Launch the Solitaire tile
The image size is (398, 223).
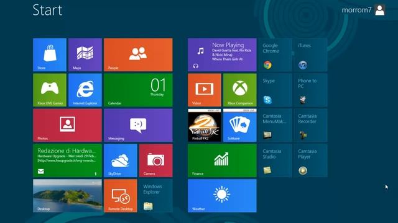tap(240, 125)
